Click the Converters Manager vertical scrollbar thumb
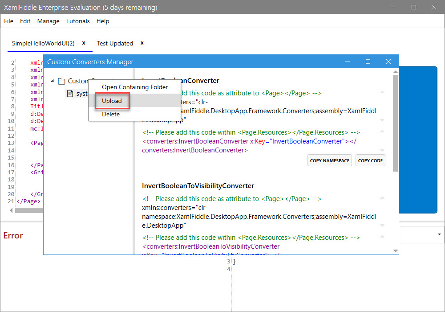This screenshot has width=445, height=312. (x=395, y=123)
